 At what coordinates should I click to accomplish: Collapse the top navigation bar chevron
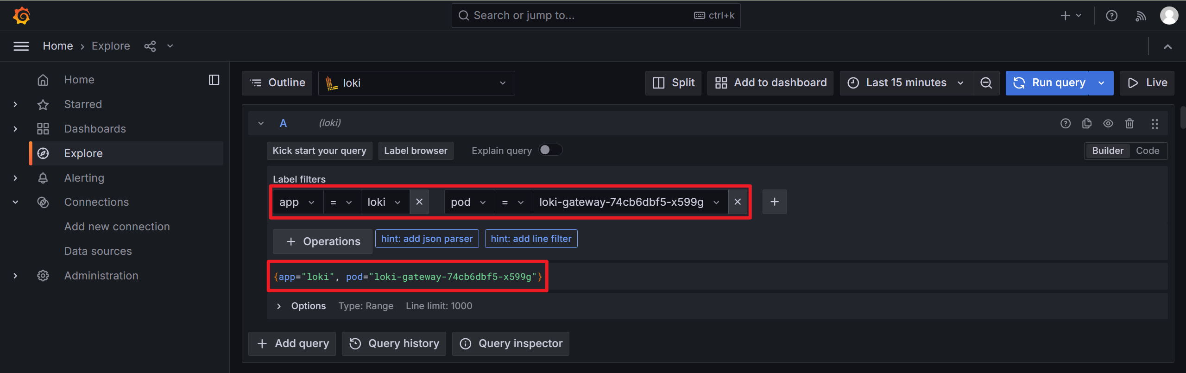(x=1167, y=46)
